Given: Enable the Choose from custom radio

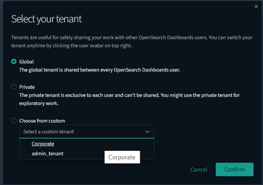Looking at the screenshot, I should [14, 121].
